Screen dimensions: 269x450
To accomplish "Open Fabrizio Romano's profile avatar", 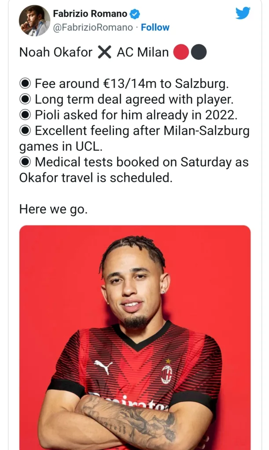I will (x=34, y=20).
